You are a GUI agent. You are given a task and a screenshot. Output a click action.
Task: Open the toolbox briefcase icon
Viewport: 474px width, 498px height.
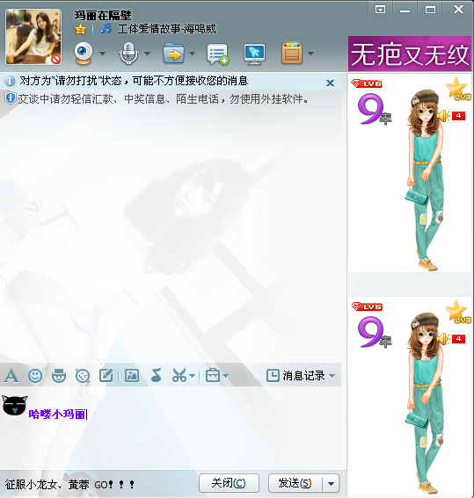pyautogui.click(x=213, y=376)
